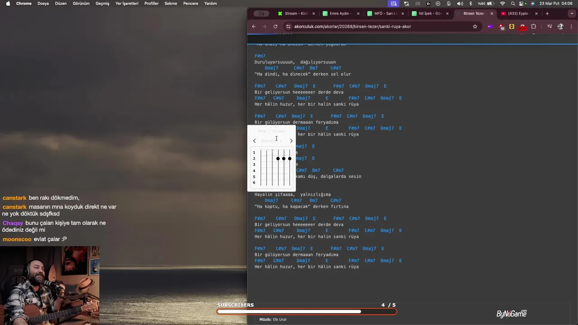578x325 pixels.
Task: Open the purple extension icon in toolbar
Action: (490, 26)
